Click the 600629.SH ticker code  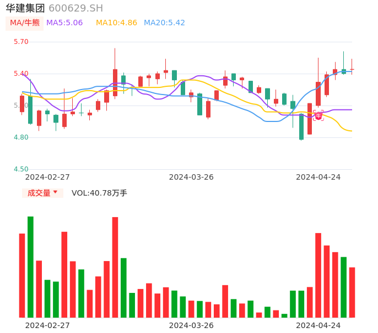75,8
